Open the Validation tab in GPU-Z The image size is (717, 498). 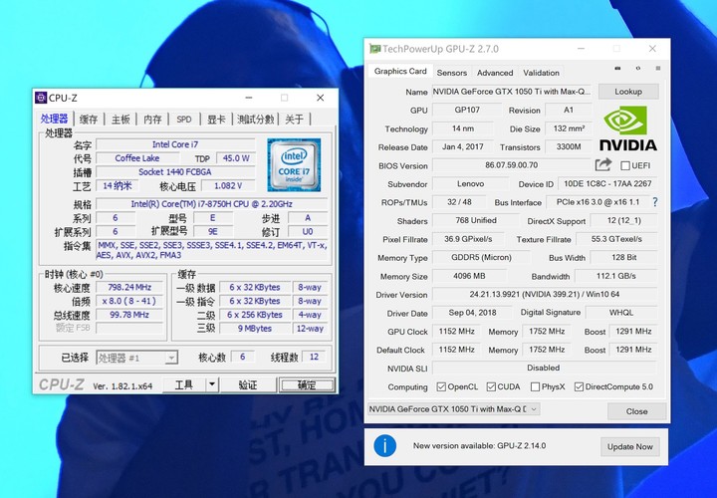tap(541, 73)
